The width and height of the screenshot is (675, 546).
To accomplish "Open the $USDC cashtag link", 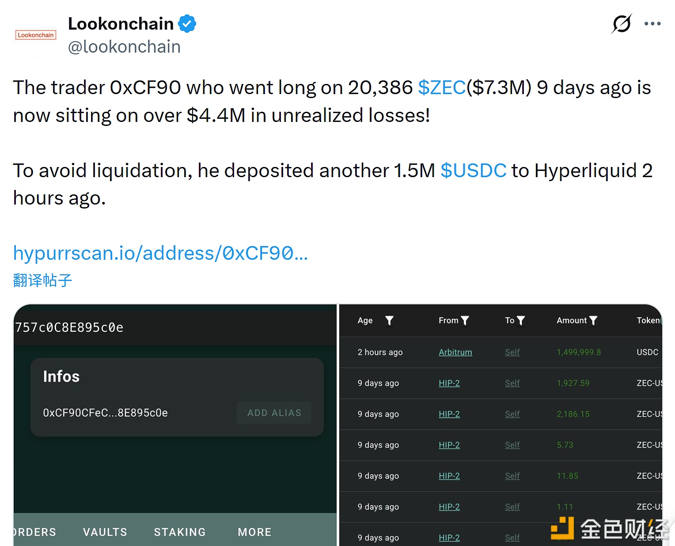I will pyautogui.click(x=474, y=171).
